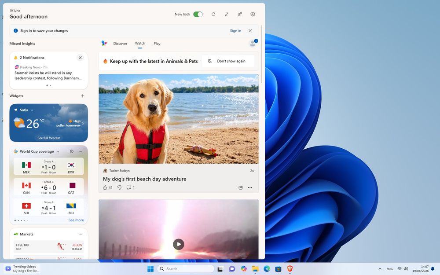440x275 pixels.
Task: Open the Play tab
Action: point(157,44)
